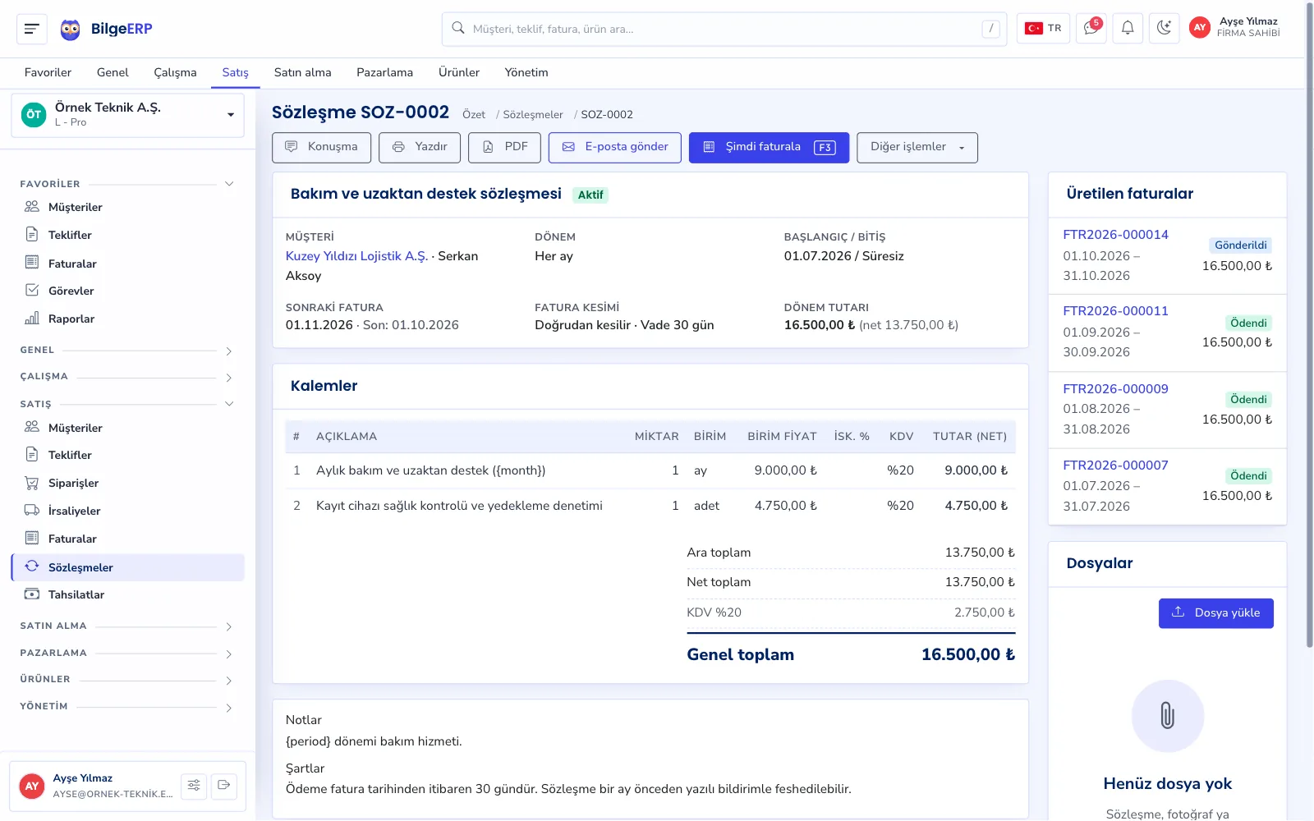
Task: Toggle the hamburger sidebar menu
Action: (x=32, y=29)
